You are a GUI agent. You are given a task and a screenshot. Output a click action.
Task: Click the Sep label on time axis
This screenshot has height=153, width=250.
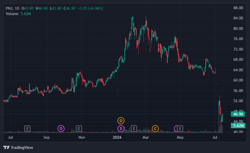[x=46, y=137]
